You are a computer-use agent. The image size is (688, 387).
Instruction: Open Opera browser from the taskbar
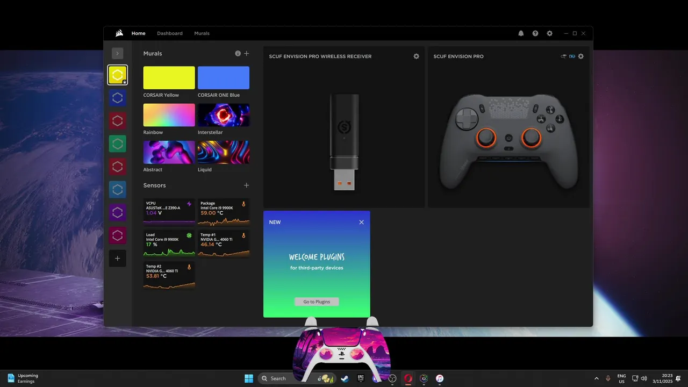point(408,378)
